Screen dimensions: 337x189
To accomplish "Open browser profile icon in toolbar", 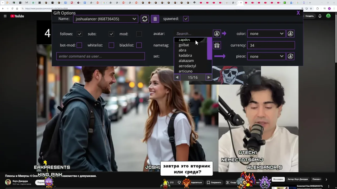I will [329, 8].
